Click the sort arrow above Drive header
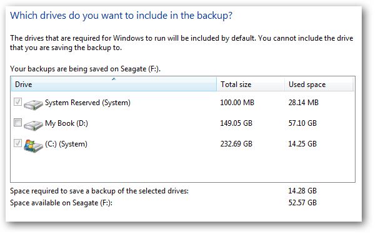 (114, 79)
